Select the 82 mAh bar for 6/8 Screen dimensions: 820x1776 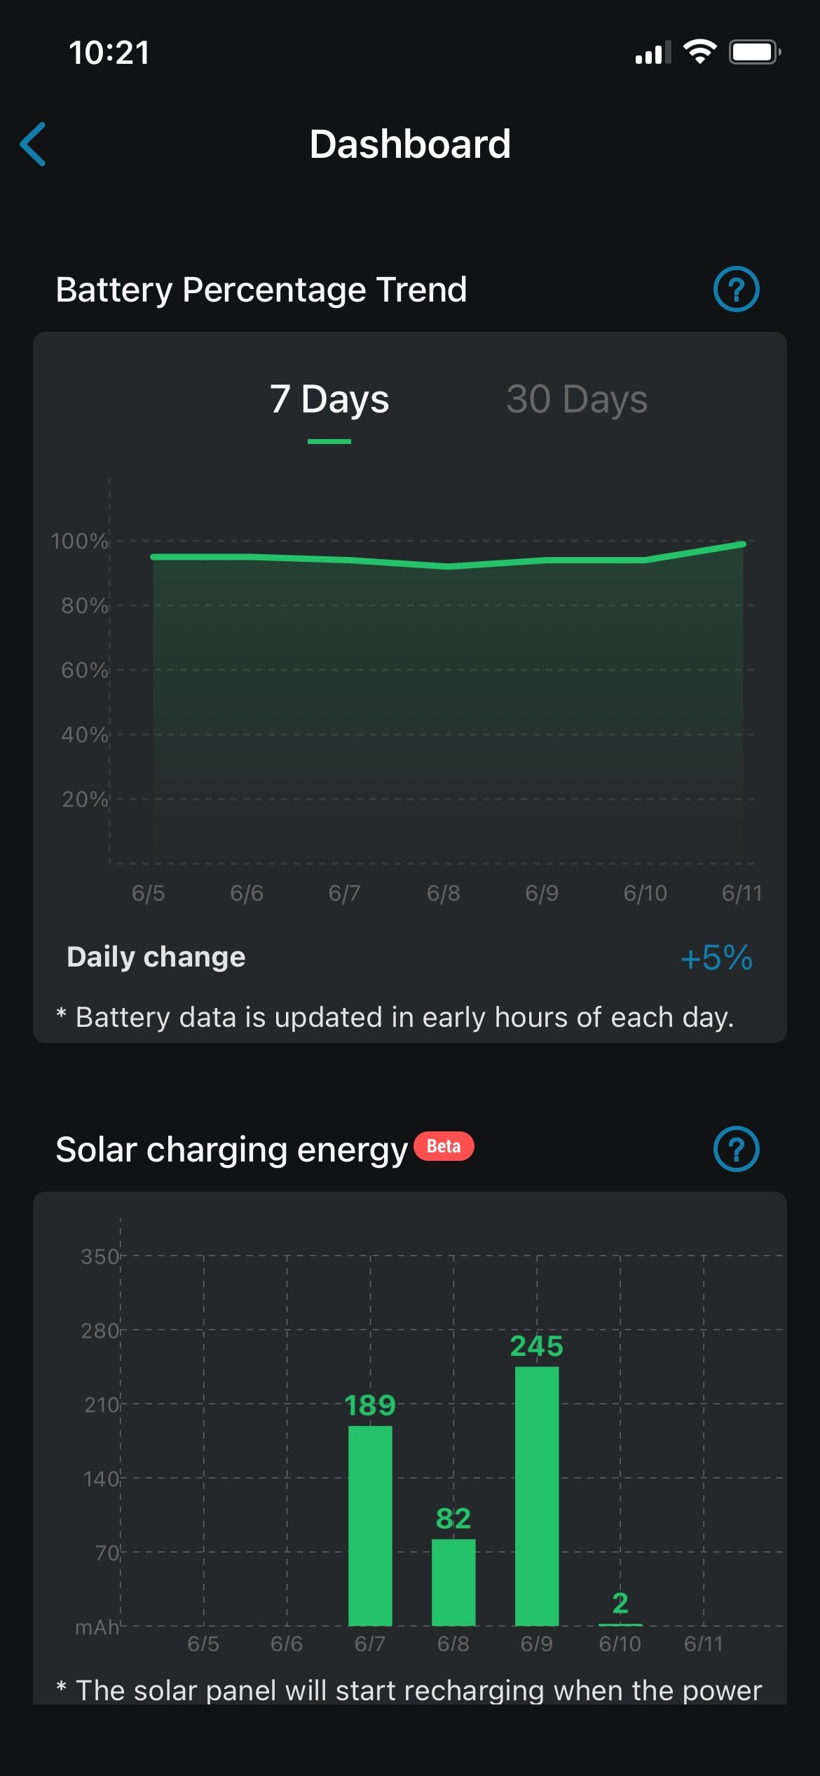[453, 1582]
